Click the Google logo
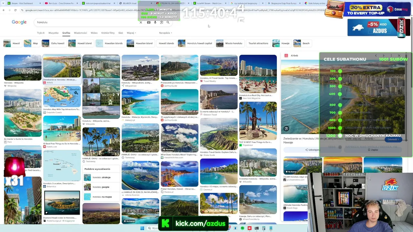 coord(19,22)
